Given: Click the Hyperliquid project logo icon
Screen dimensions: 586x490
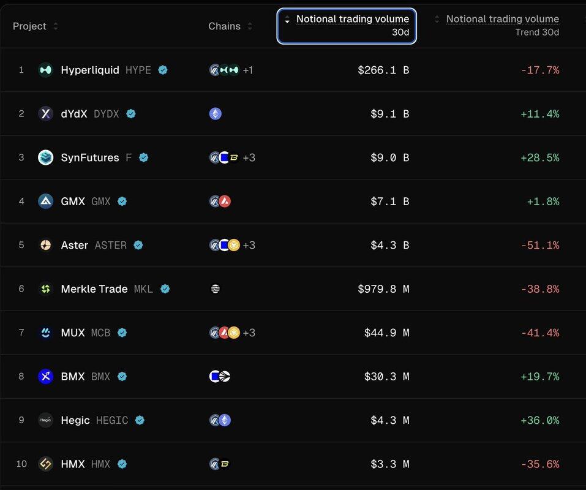Looking at the screenshot, I should (x=45, y=70).
